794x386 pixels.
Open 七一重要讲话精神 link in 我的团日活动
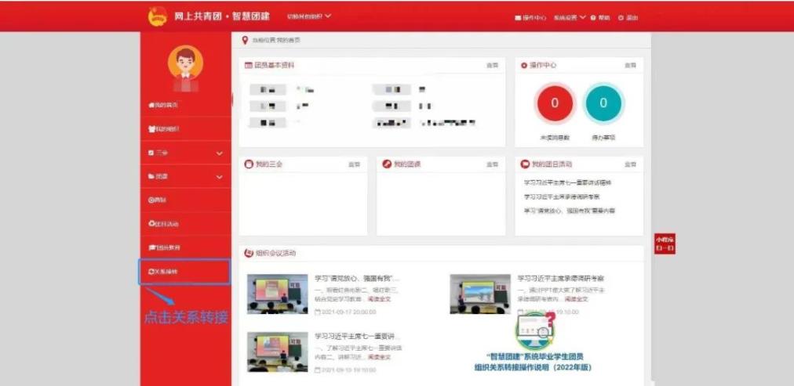pos(568,182)
